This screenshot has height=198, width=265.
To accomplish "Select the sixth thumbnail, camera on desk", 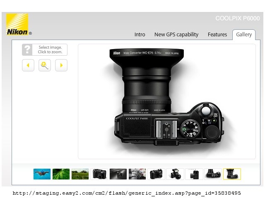I will [x=137, y=174].
